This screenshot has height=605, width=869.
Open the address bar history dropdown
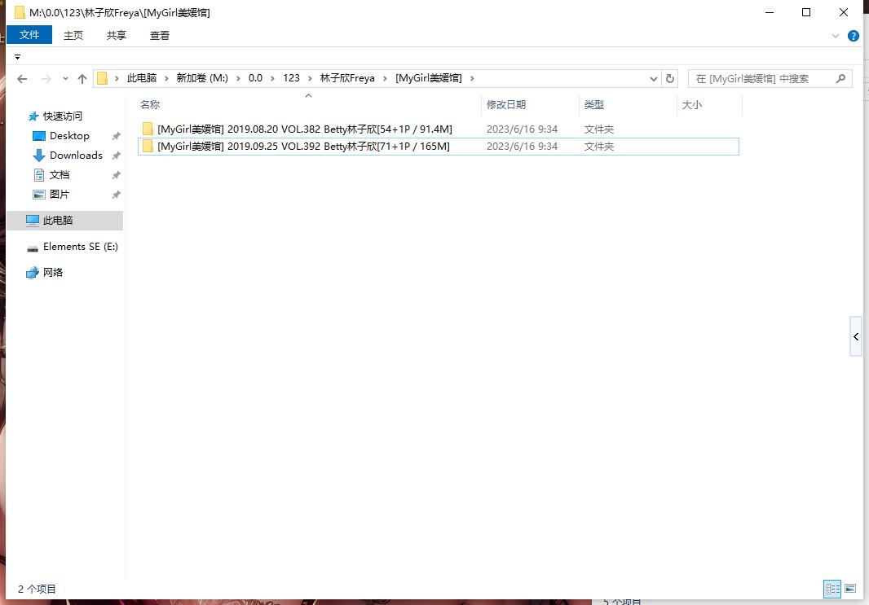(654, 79)
